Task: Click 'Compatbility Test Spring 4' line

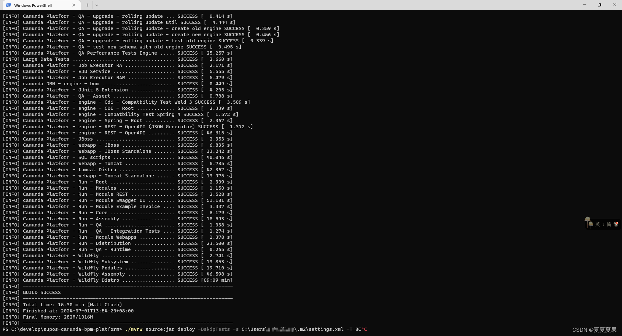Action: [x=121, y=114]
